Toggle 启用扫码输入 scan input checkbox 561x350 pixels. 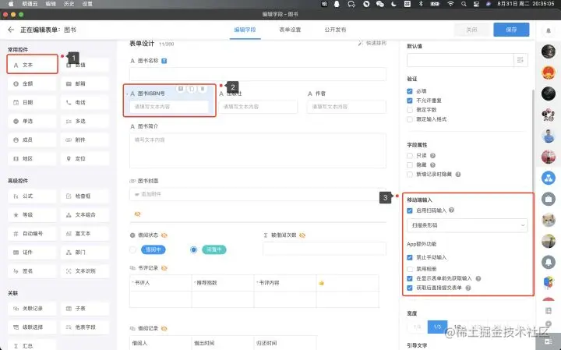point(410,210)
